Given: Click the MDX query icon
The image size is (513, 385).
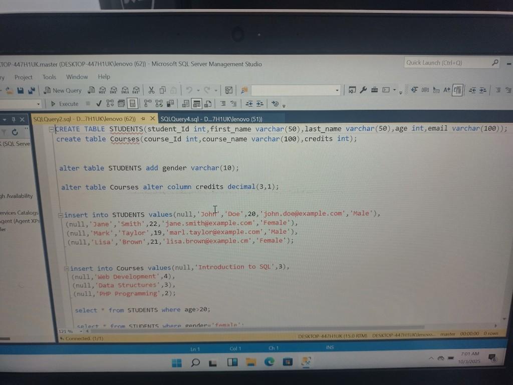Looking at the screenshot, I should tap(102, 90).
